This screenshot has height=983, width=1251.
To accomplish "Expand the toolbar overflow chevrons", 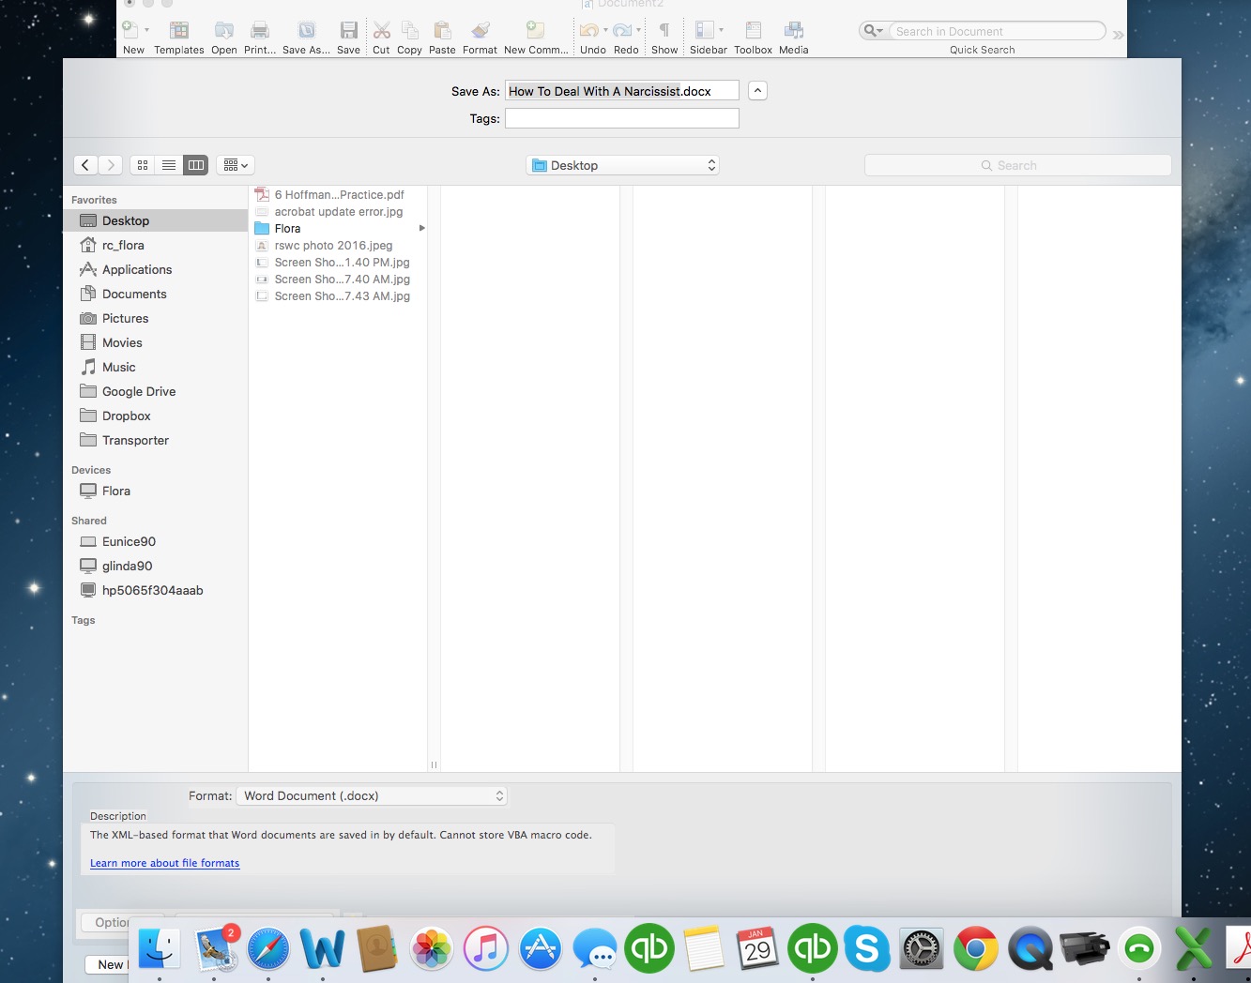I will coord(1118,35).
